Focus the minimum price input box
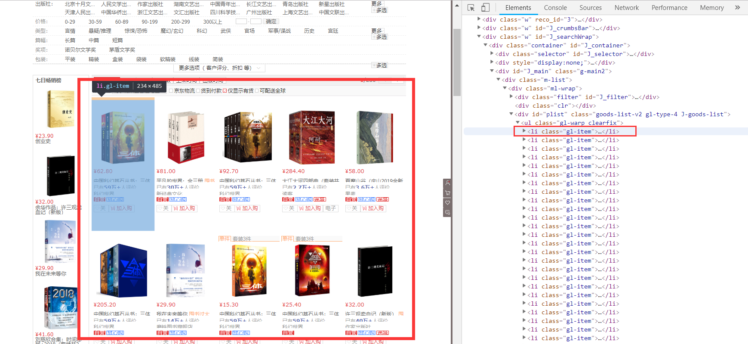The image size is (748, 344). coord(241,22)
